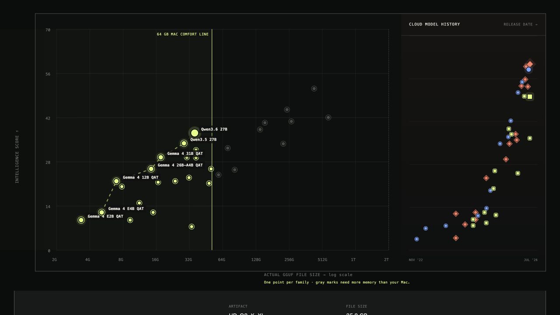This screenshot has width=560, height=315.
Task: Choose the Gemma 4 12B QAT point
Action: tap(116, 181)
